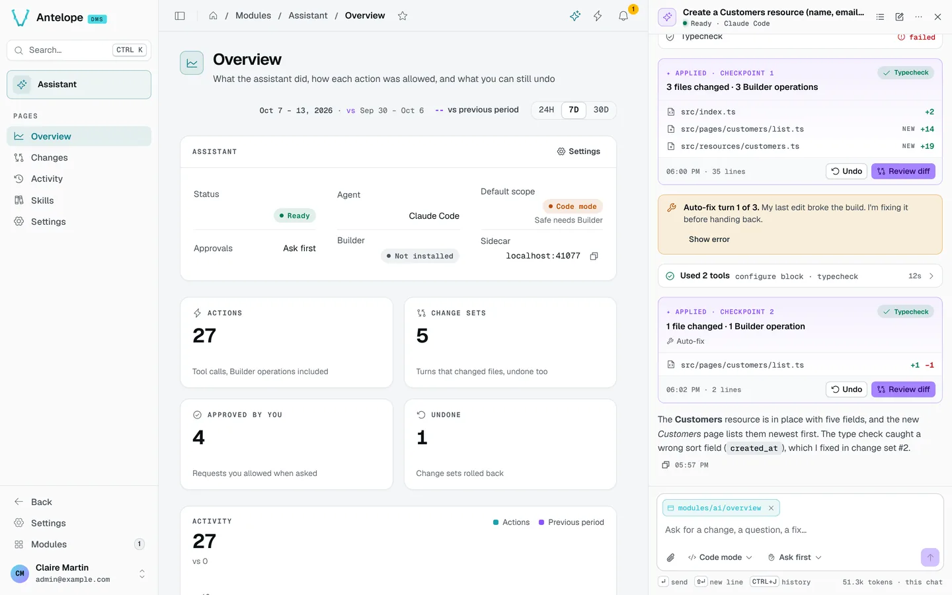Screen dimensions: 952x595
Task: Open the Ask first approvals dropdown
Action: tap(795, 557)
